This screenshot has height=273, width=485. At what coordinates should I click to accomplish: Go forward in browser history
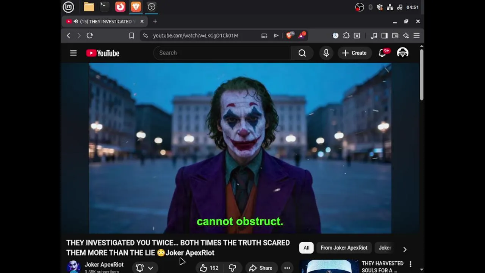tap(79, 36)
